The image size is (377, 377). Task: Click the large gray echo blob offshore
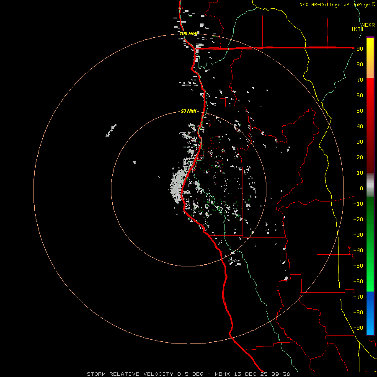pyautogui.click(x=177, y=186)
